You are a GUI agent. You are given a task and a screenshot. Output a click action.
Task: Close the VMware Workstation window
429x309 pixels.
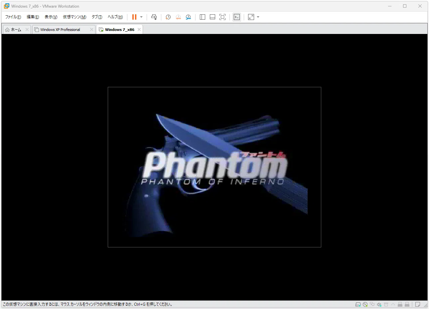[420, 6]
